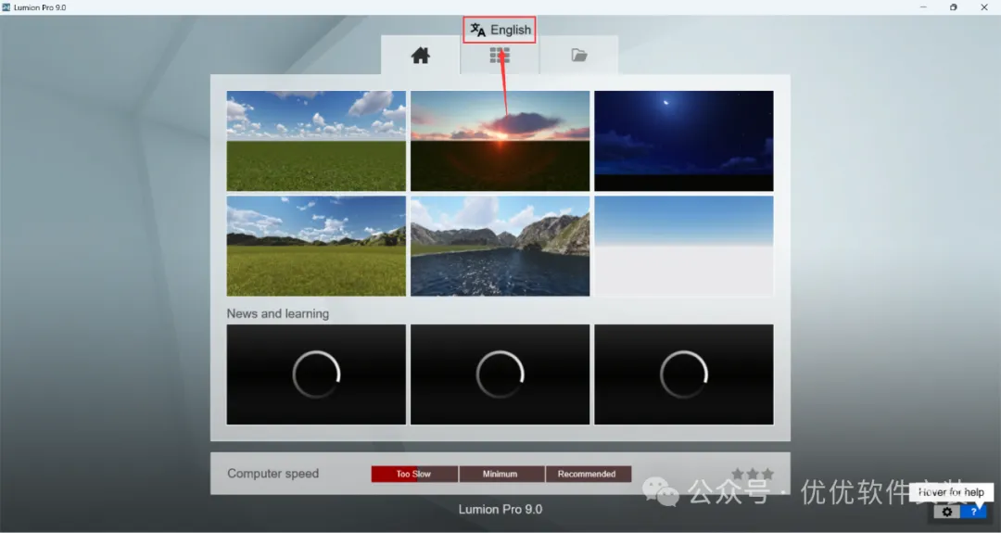
Task: Select the night sky scene template
Action: point(684,141)
